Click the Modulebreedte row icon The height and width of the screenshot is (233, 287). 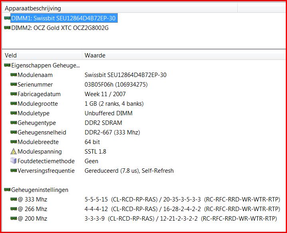pyautogui.click(x=14, y=142)
